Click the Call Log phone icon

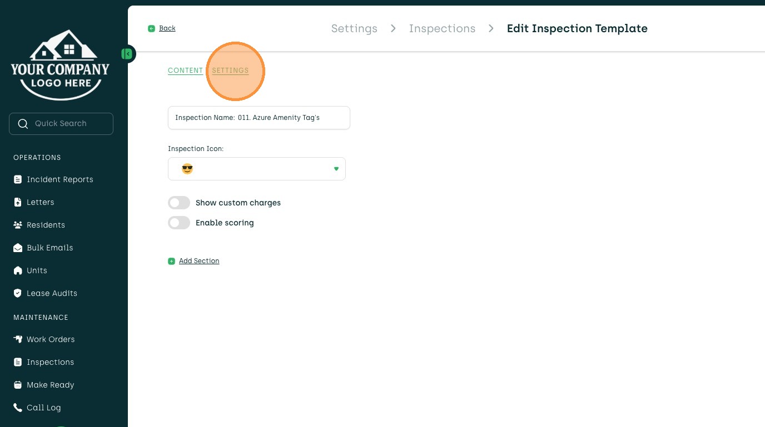tap(18, 408)
